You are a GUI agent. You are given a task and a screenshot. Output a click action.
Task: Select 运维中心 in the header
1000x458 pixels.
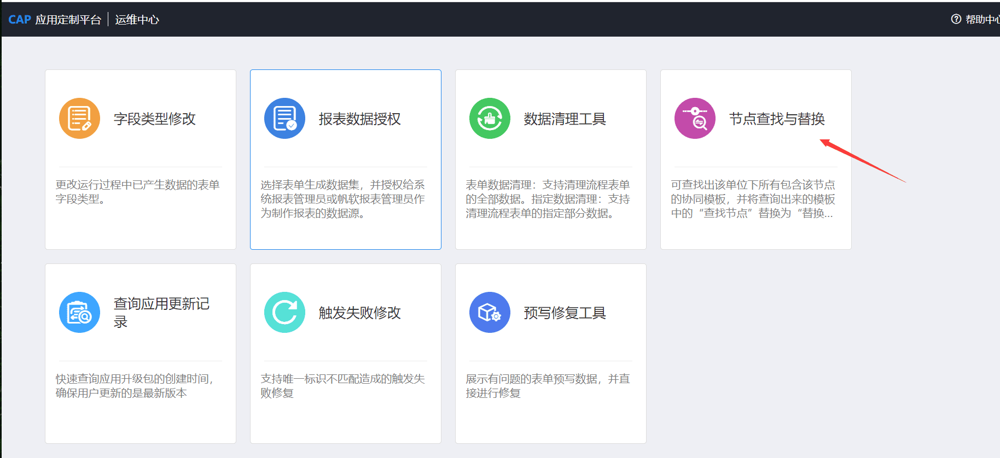pos(137,20)
